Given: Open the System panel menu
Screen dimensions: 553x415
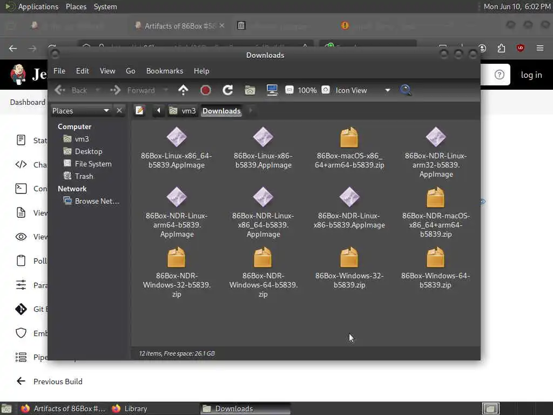Looking at the screenshot, I should [105, 6].
